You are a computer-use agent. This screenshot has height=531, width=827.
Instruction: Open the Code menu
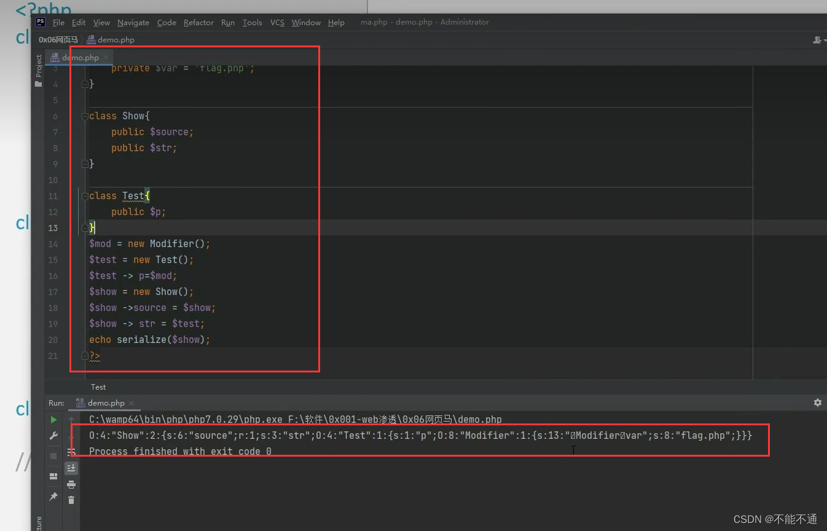[x=167, y=22]
